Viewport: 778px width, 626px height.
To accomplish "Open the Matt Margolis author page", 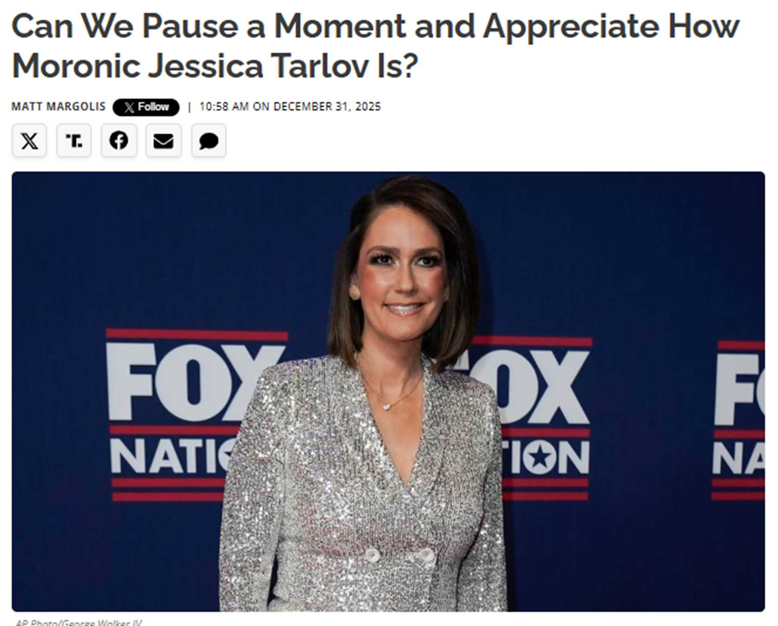I will coord(59,106).
